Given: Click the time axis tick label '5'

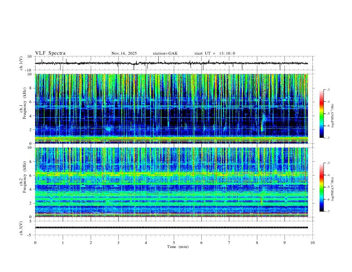Looking at the screenshot, I should coord(174,243).
